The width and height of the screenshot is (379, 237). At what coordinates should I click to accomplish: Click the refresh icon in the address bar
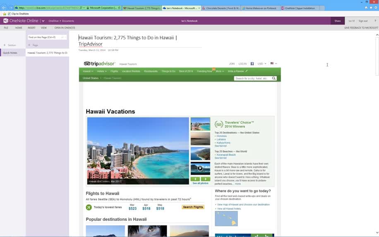tap(119, 8)
